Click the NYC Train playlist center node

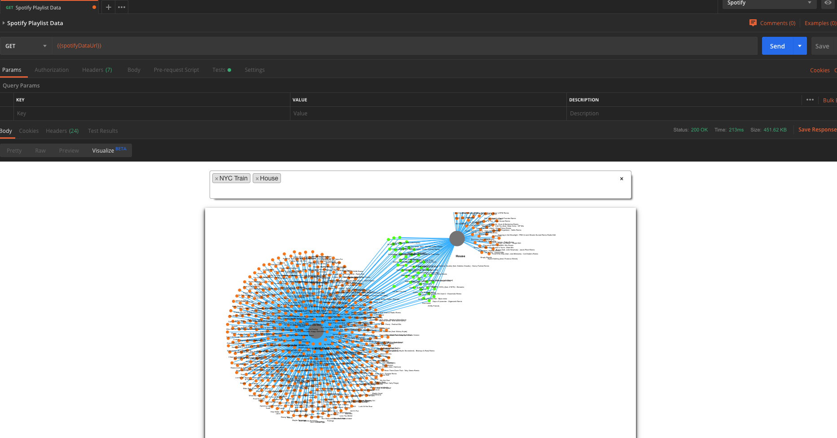(x=316, y=331)
